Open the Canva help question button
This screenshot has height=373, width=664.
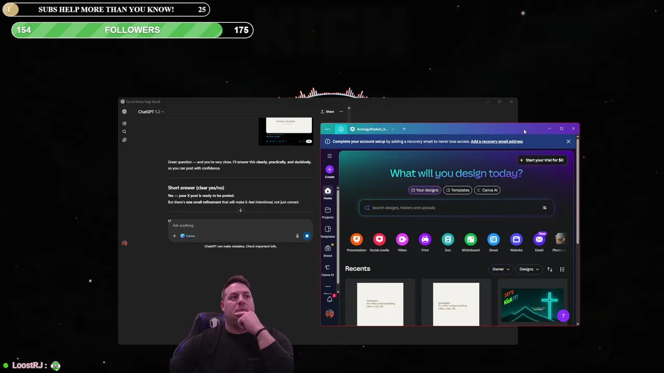pos(563,315)
